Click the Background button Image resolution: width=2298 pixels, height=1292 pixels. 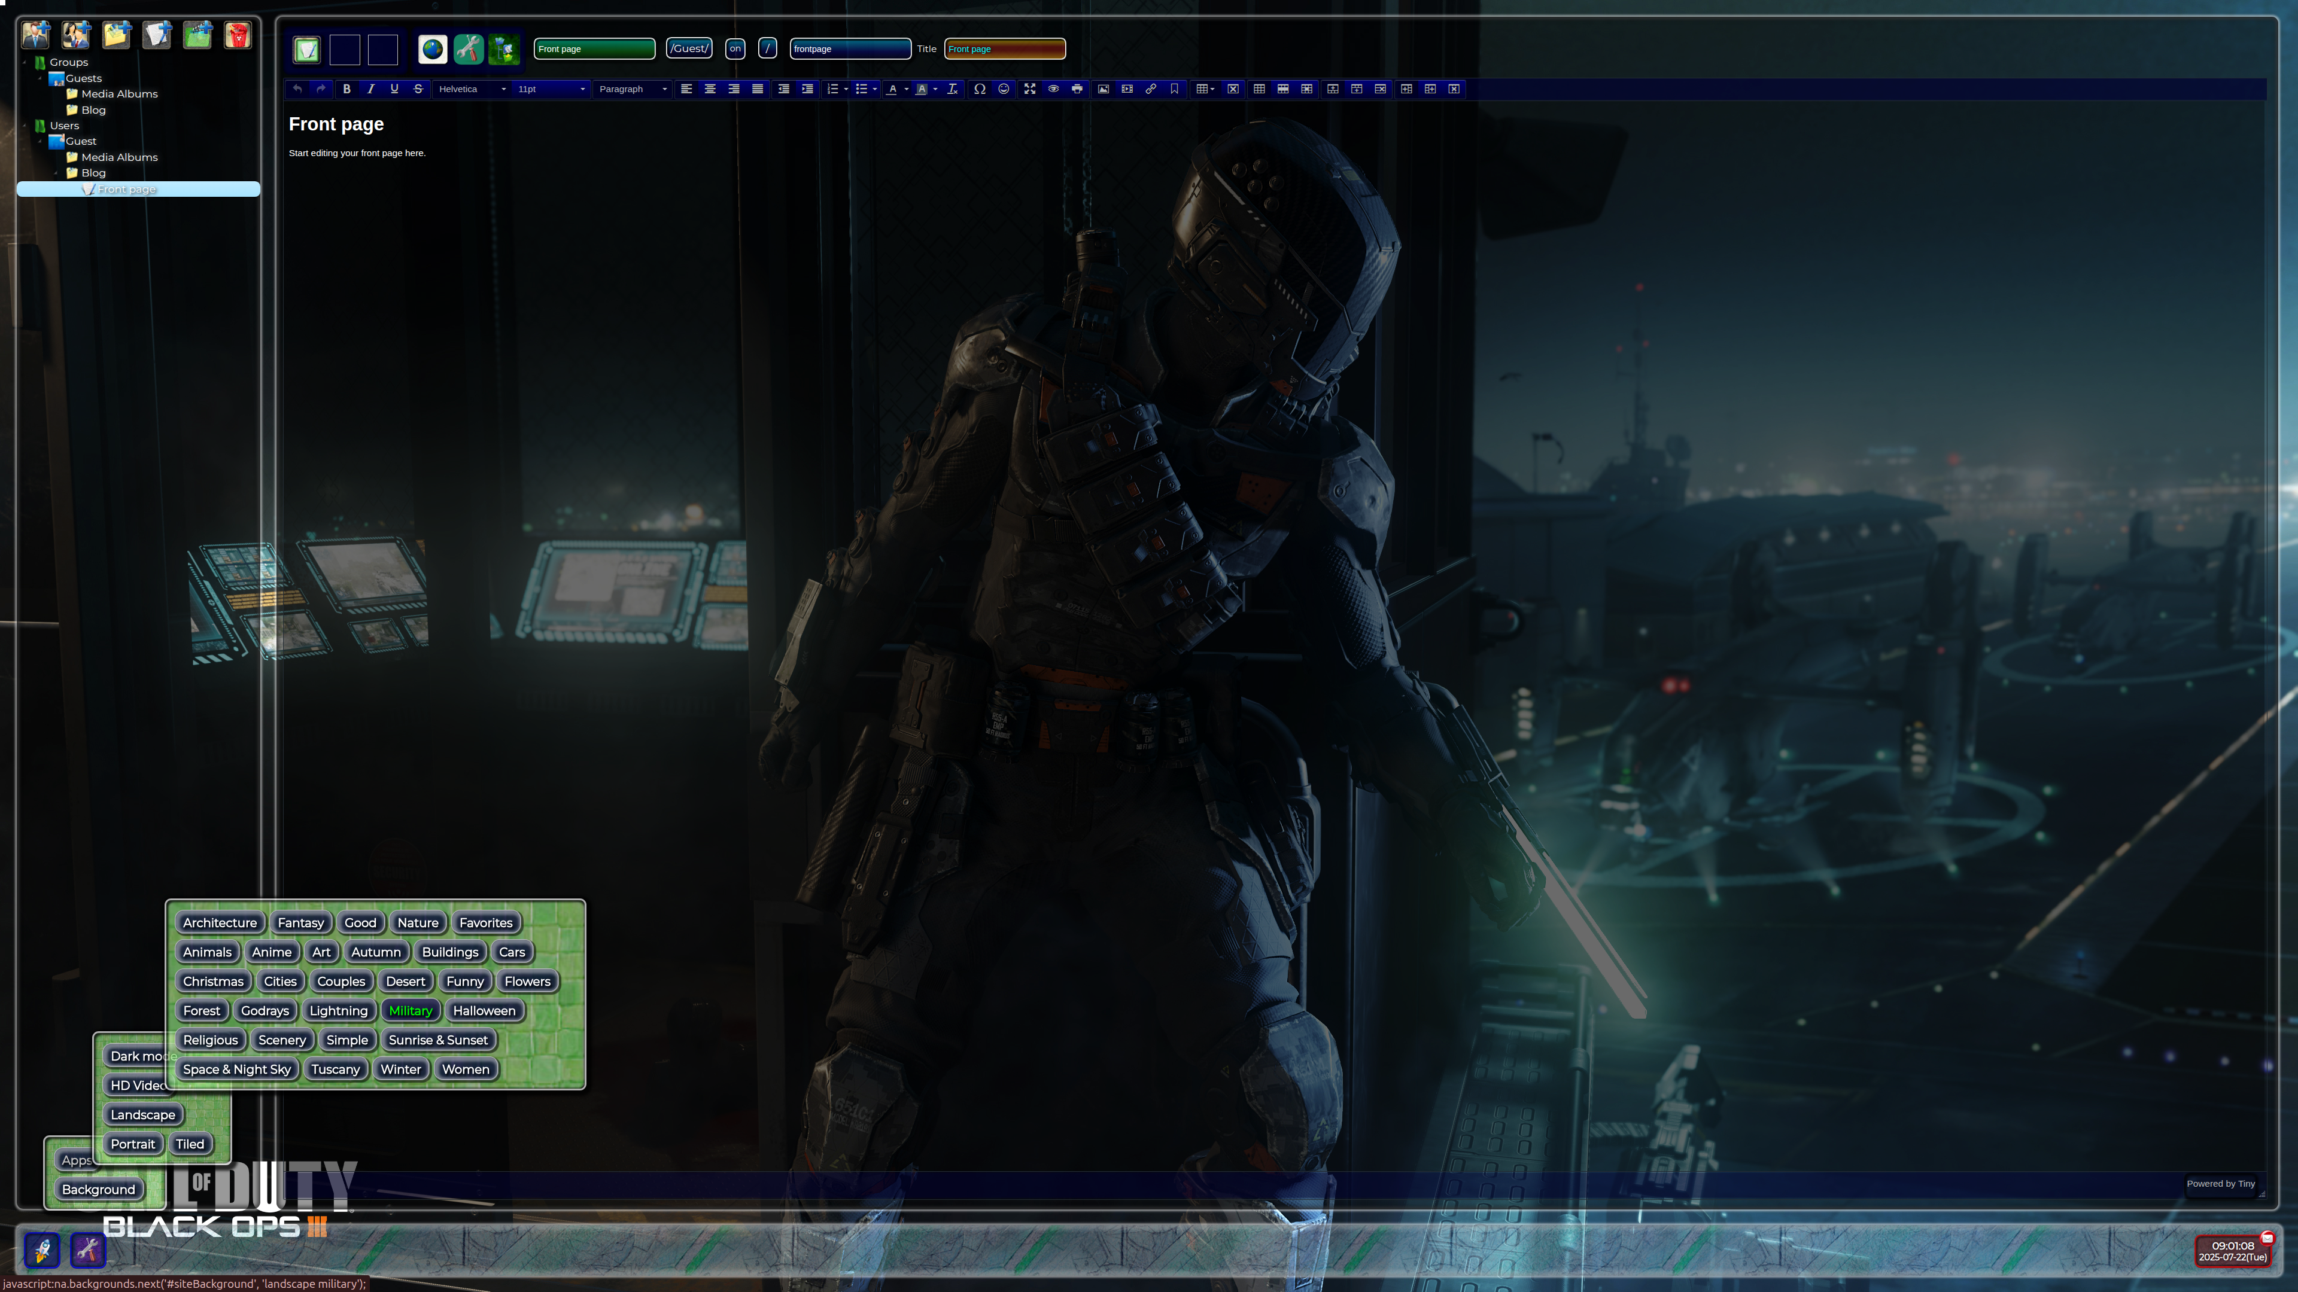[98, 1190]
